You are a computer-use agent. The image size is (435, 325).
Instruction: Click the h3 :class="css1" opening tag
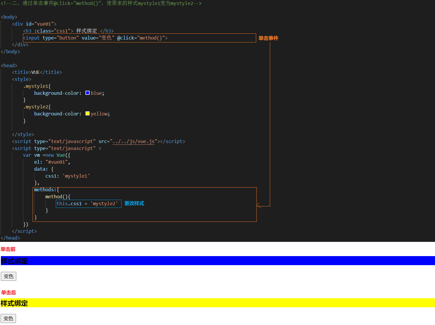coord(48,31)
